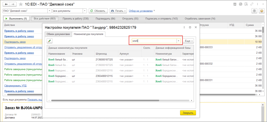Click the "Показать еще" link below the list
The width and height of the screenshot is (267, 122).
pos(35,100)
